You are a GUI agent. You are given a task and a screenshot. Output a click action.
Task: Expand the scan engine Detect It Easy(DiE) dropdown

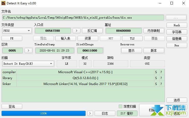point(28,64)
